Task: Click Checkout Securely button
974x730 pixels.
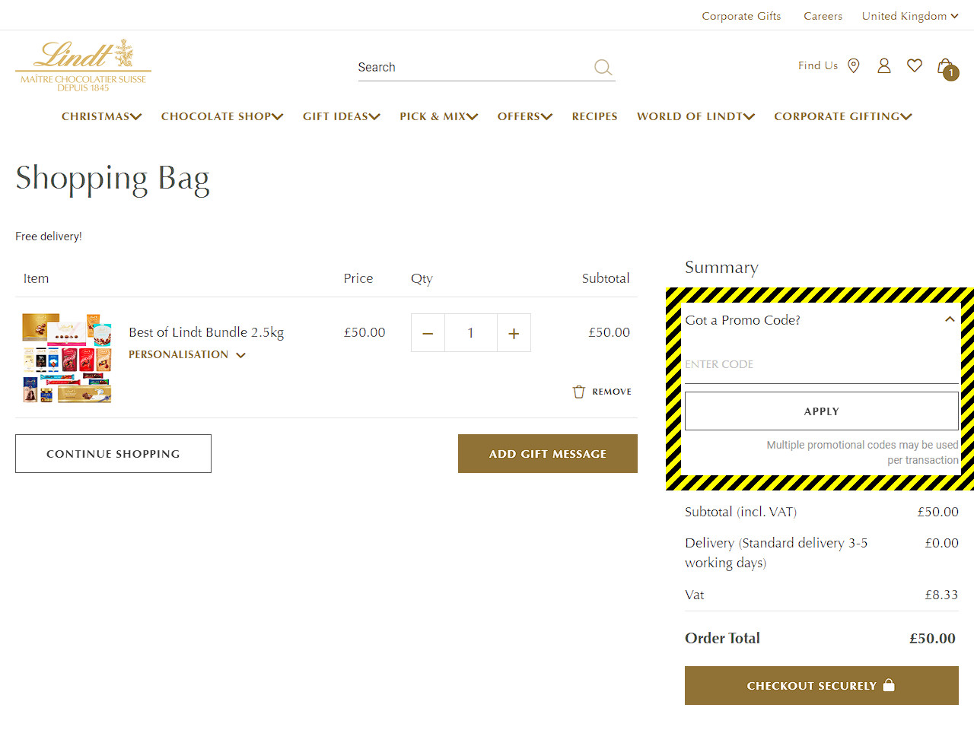Action: [x=822, y=686]
